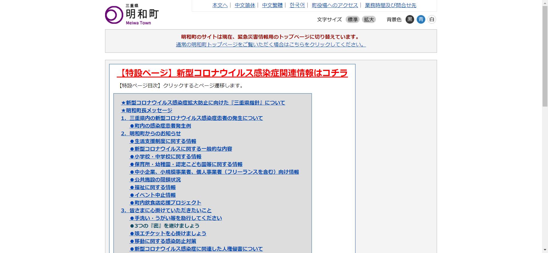The width and height of the screenshot is (548, 253).
Task: Select blue background color swatch
Action: pyautogui.click(x=421, y=19)
